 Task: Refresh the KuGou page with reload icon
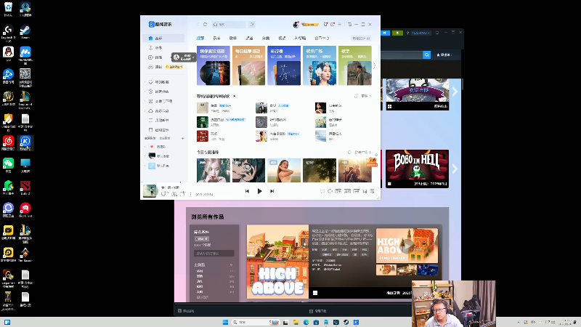click(206, 24)
